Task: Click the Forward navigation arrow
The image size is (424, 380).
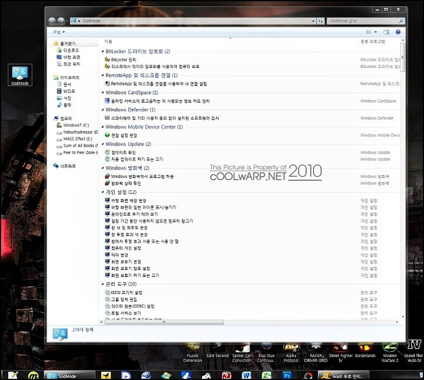Action: coord(61,21)
